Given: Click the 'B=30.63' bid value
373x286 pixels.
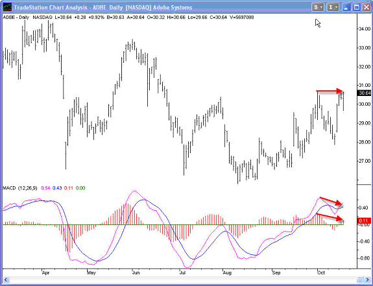Looking at the screenshot, I should pyautogui.click(x=115, y=18).
